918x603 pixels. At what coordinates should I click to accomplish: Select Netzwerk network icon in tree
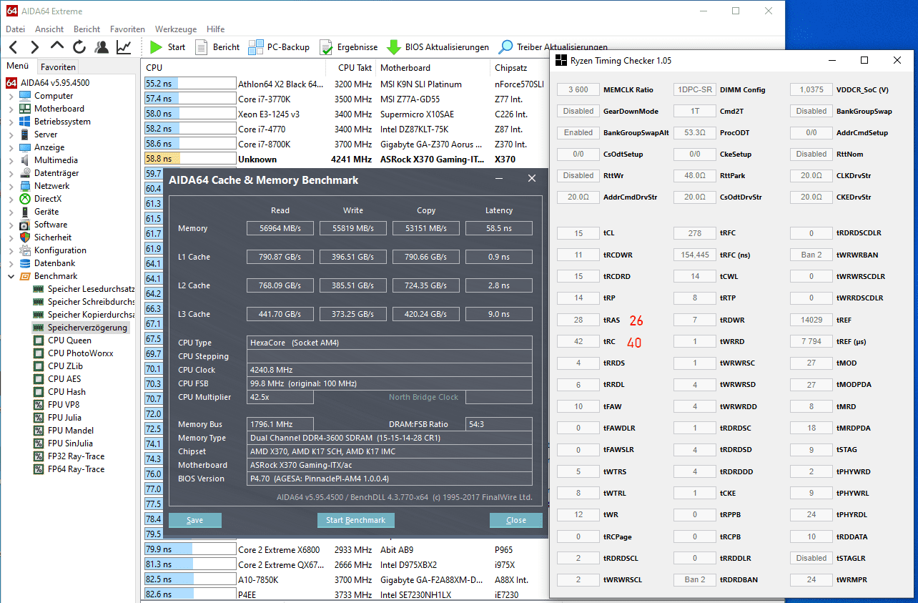click(x=26, y=186)
